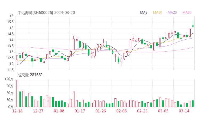Click the 11.5 price axis label
197x117 pixels.
tap(10, 70)
